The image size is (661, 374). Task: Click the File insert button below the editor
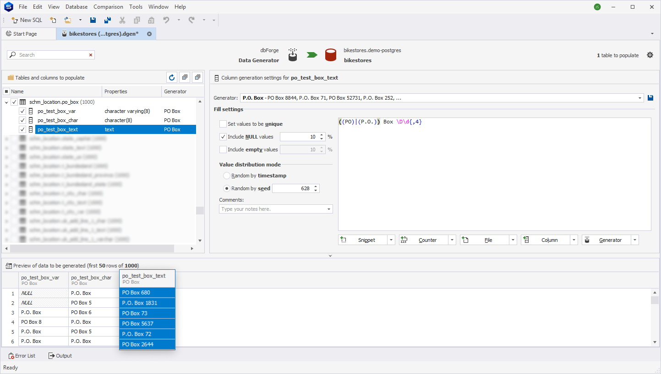[484, 240]
